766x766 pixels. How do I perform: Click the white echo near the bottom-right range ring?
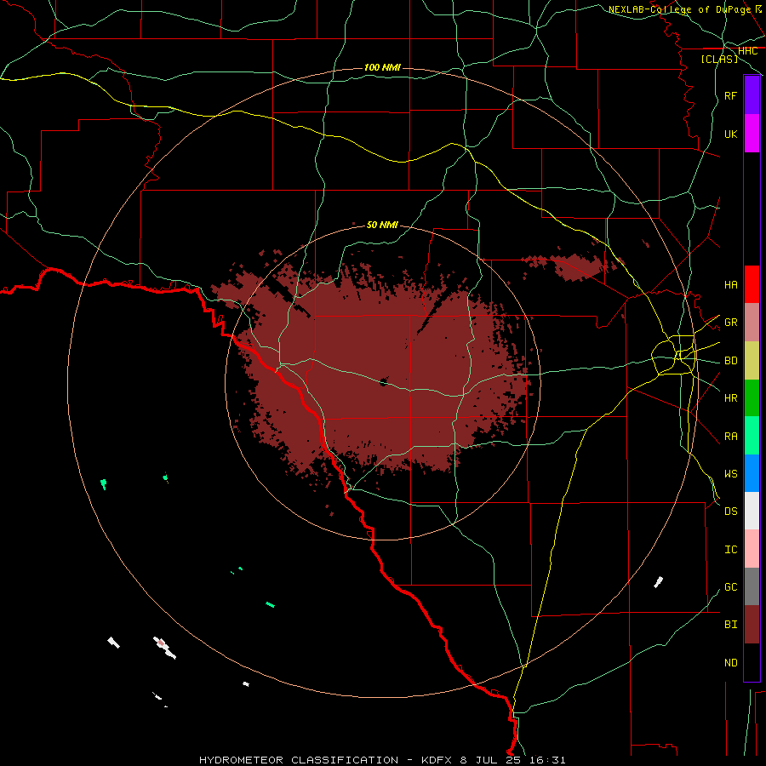659,581
